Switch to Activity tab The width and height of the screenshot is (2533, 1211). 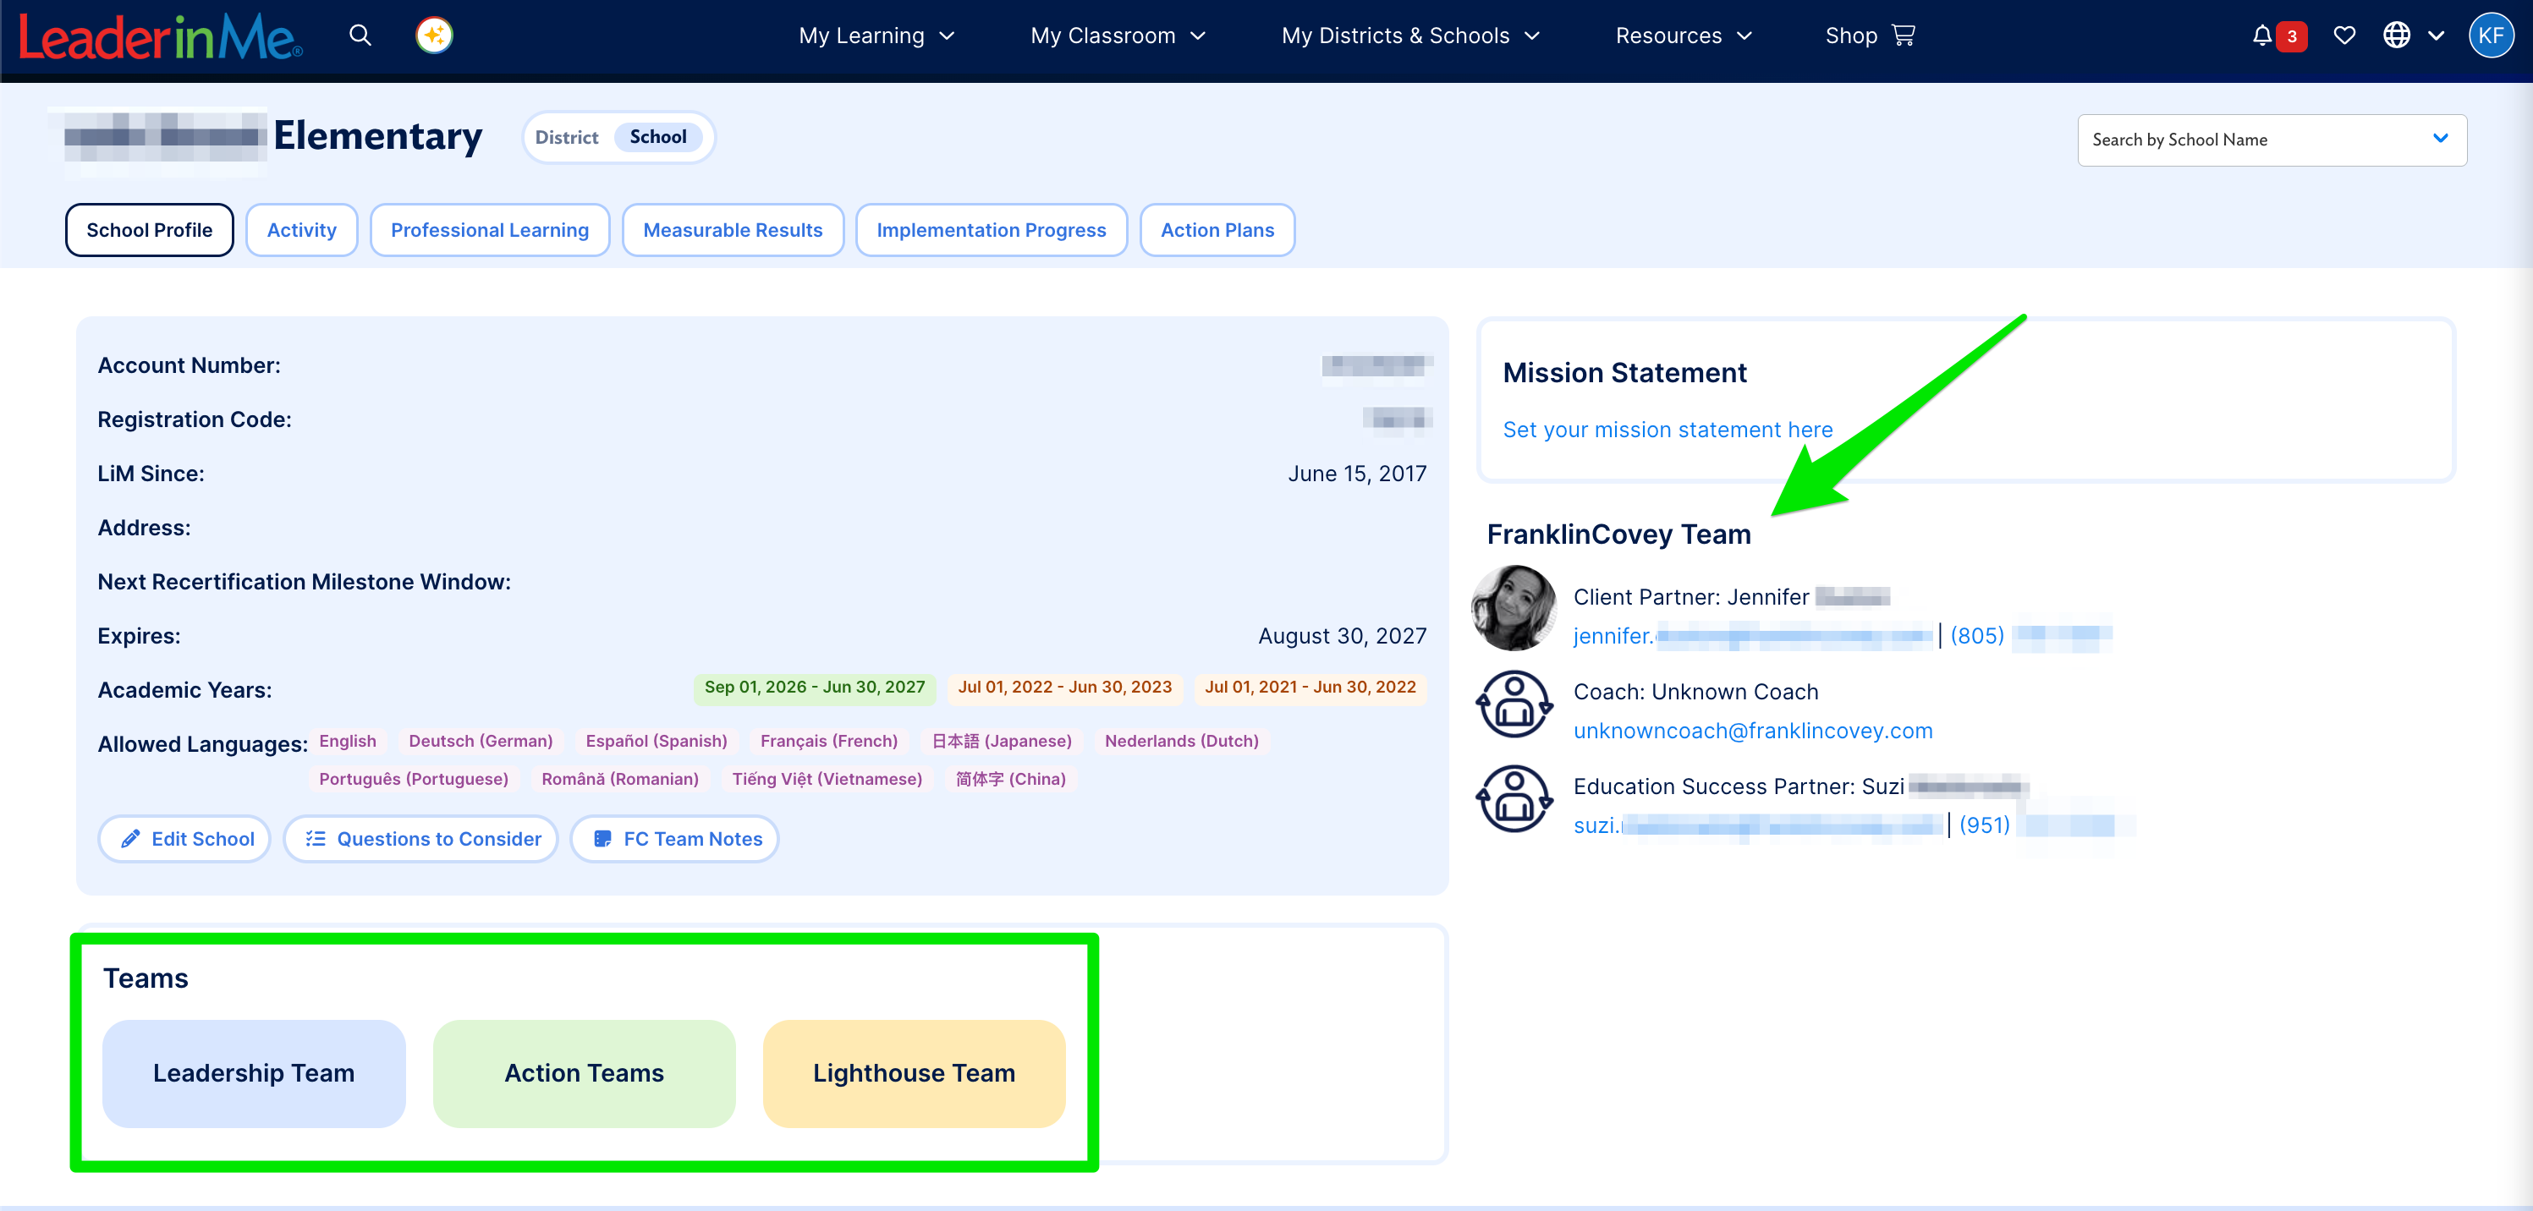coord(302,230)
